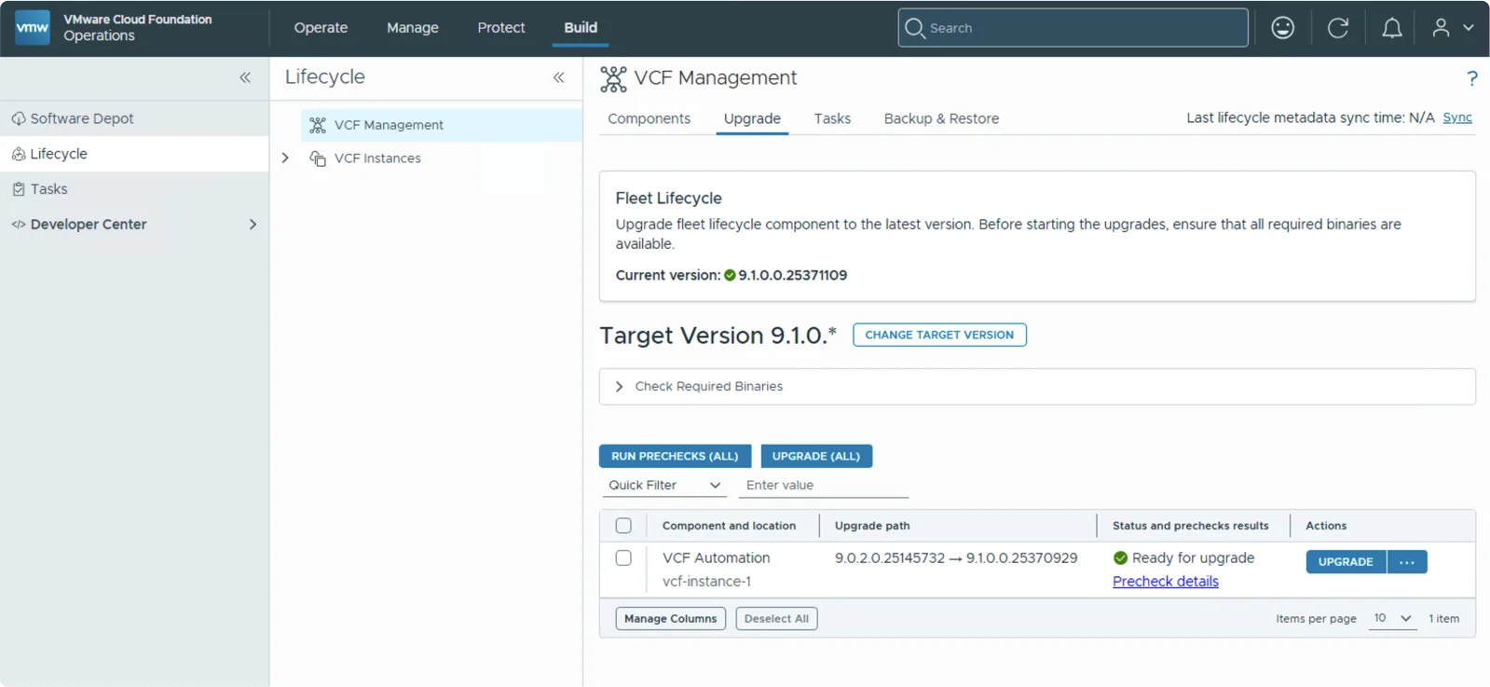This screenshot has width=1490, height=687.
Task: Click the VCF Management header icon
Action: [x=613, y=79]
